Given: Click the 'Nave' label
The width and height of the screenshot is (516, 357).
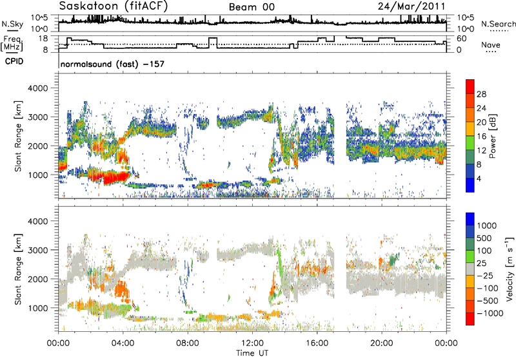Looking at the screenshot, I should coord(491,44).
